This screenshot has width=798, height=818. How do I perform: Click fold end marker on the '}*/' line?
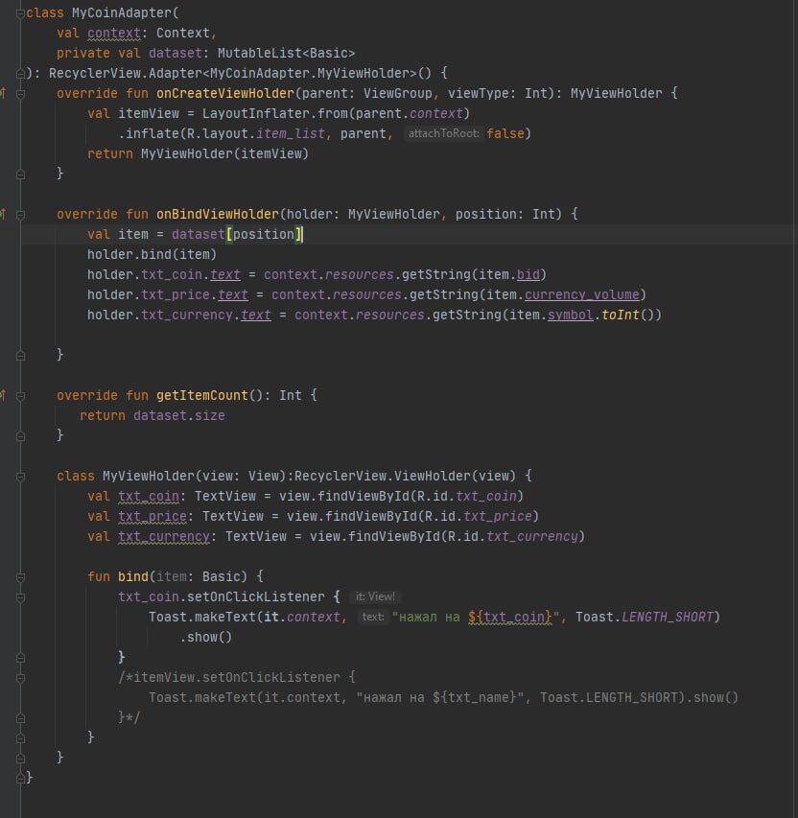pos(20,719)
